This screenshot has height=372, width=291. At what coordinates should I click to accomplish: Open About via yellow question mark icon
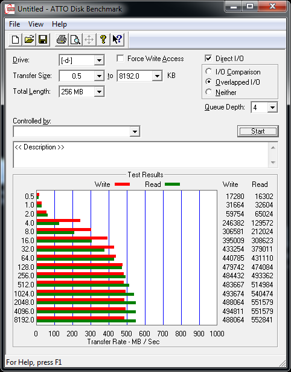(103, 39)
